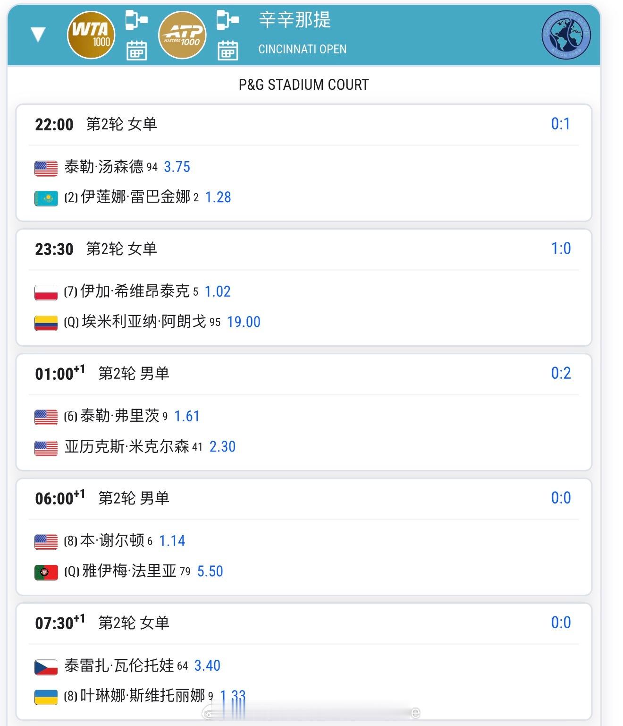Click the USA flag beside 泰勒·汤森德
Screen dimensions: 623x726
[x=46, y=168]
